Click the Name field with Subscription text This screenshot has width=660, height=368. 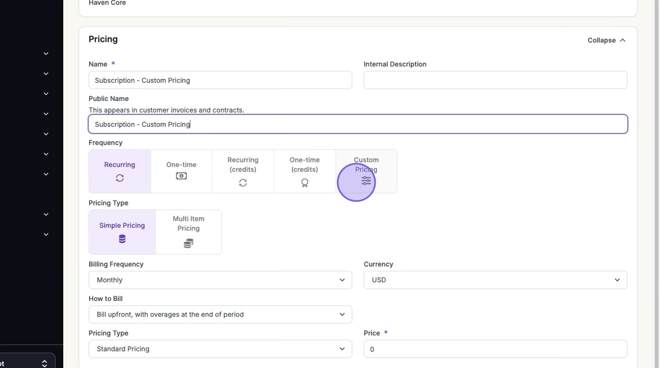pos(220,80)
